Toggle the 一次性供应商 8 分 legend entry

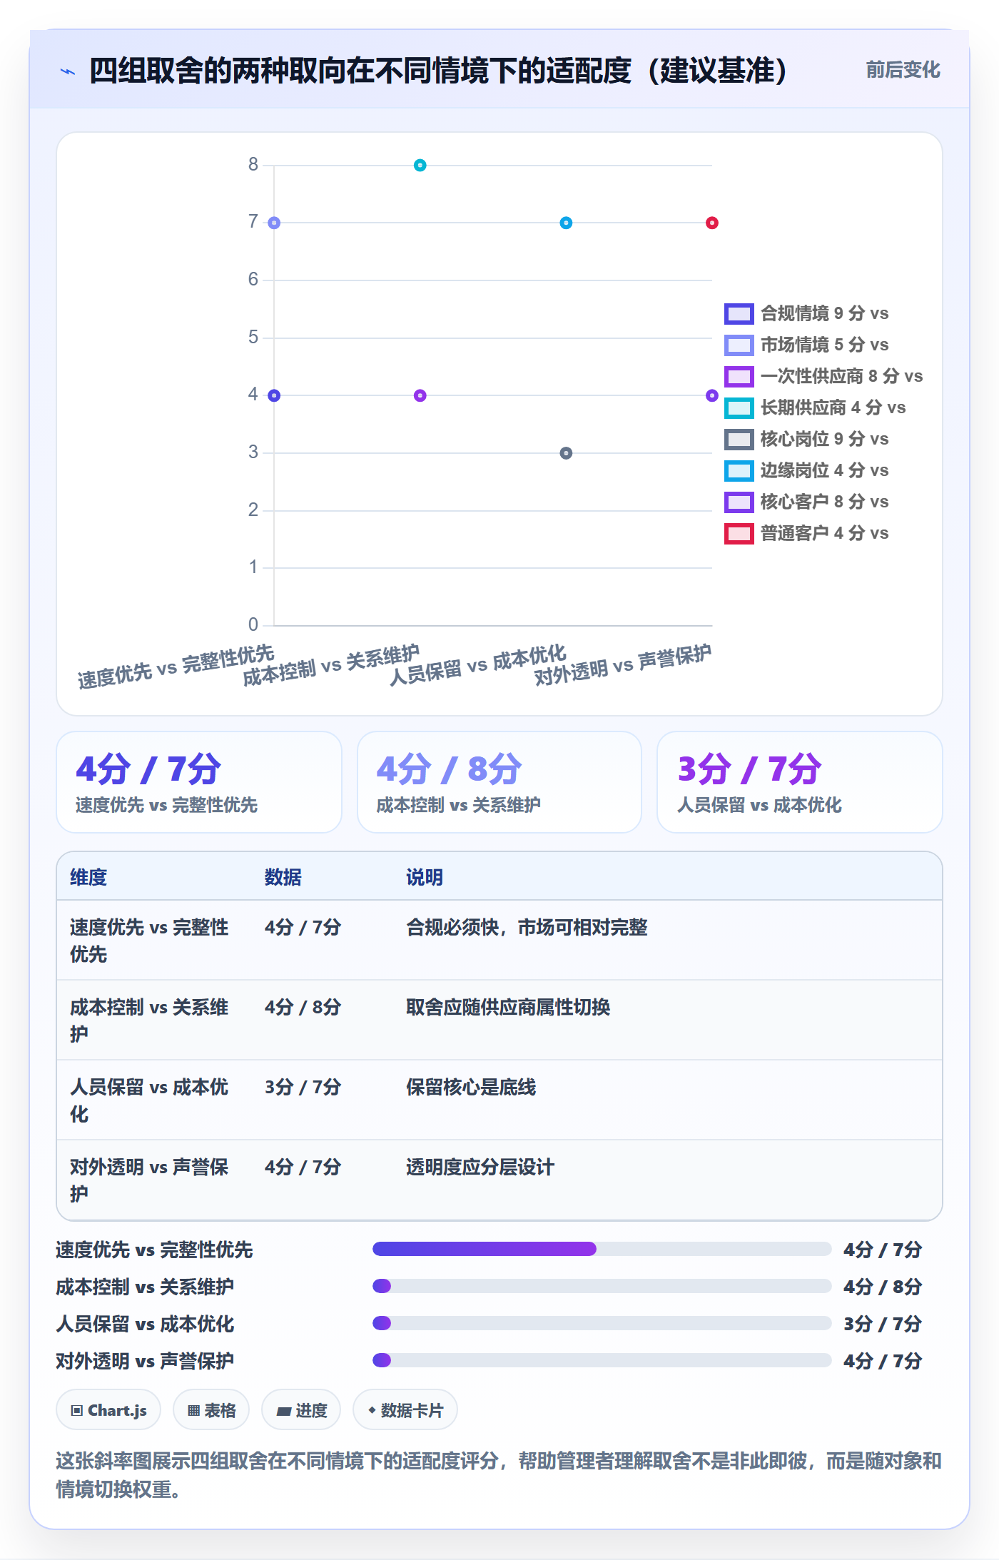(x=823, y=376)
